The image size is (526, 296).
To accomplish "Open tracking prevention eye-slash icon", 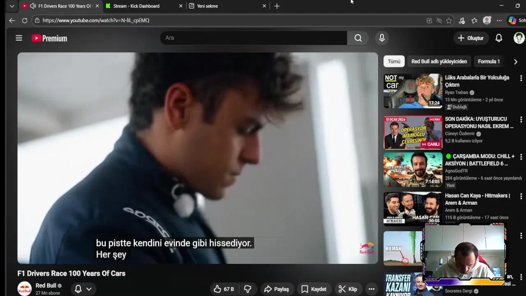I will tap(439, 20).
